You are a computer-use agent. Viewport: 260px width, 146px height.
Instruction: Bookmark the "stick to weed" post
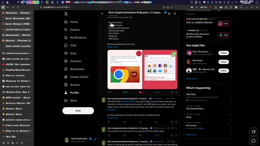172,135
